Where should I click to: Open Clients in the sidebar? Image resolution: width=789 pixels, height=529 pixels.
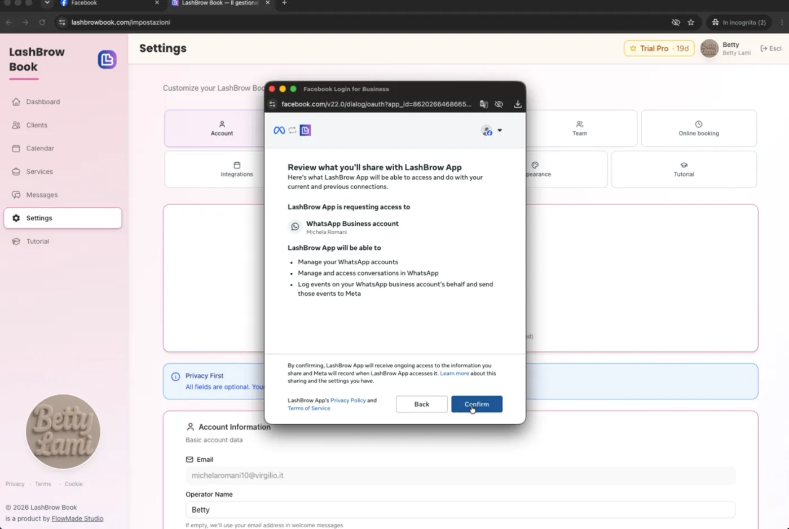pos(62,125)
